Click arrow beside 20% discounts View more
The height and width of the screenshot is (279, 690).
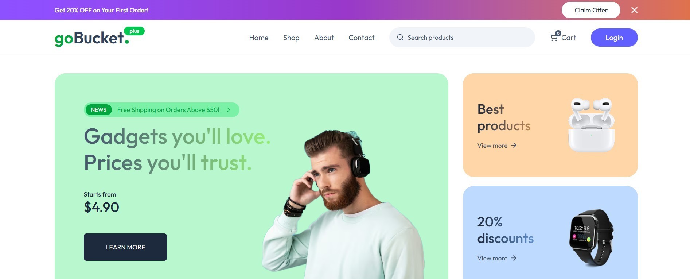514,258
